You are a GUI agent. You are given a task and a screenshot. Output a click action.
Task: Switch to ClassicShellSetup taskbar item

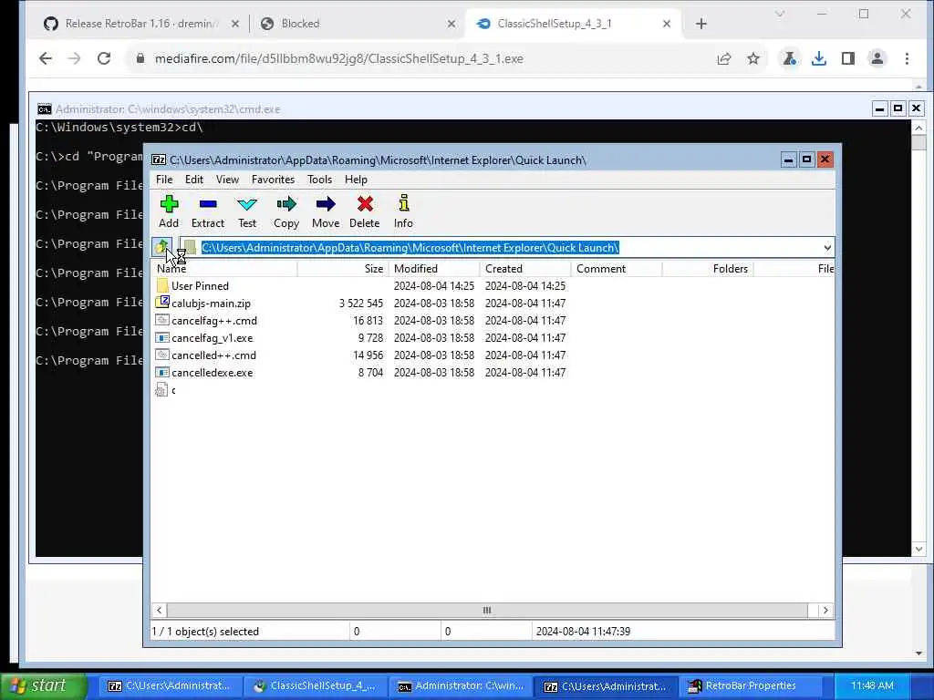coord(315,685)
